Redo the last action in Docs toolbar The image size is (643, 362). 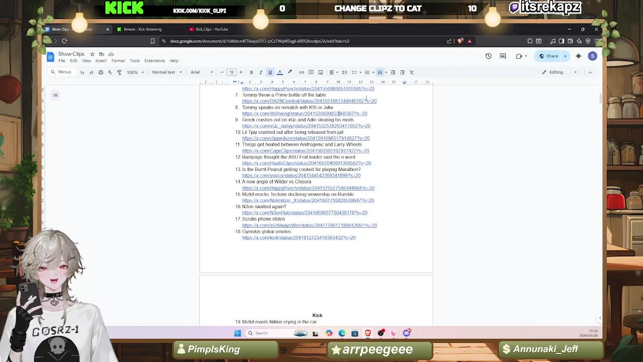[91, 72]
